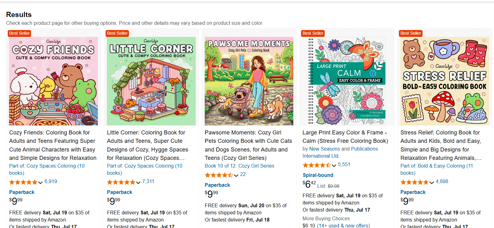Expand rating dropdown arrow for Little Corner
The width and height of the screenshot is (494, 228).
coord(138,182)
